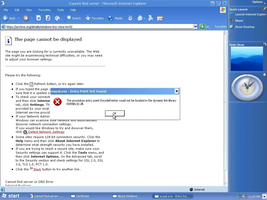Launch Mypal from the Quick Launch sidebar
Screen dimensions: 267x200
(236, 21)
